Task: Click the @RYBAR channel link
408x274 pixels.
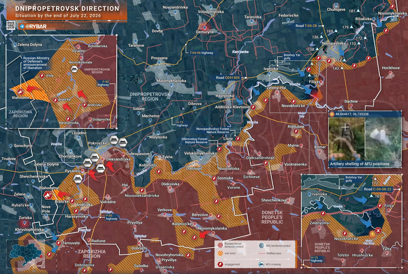Action: tap(36, 26)
